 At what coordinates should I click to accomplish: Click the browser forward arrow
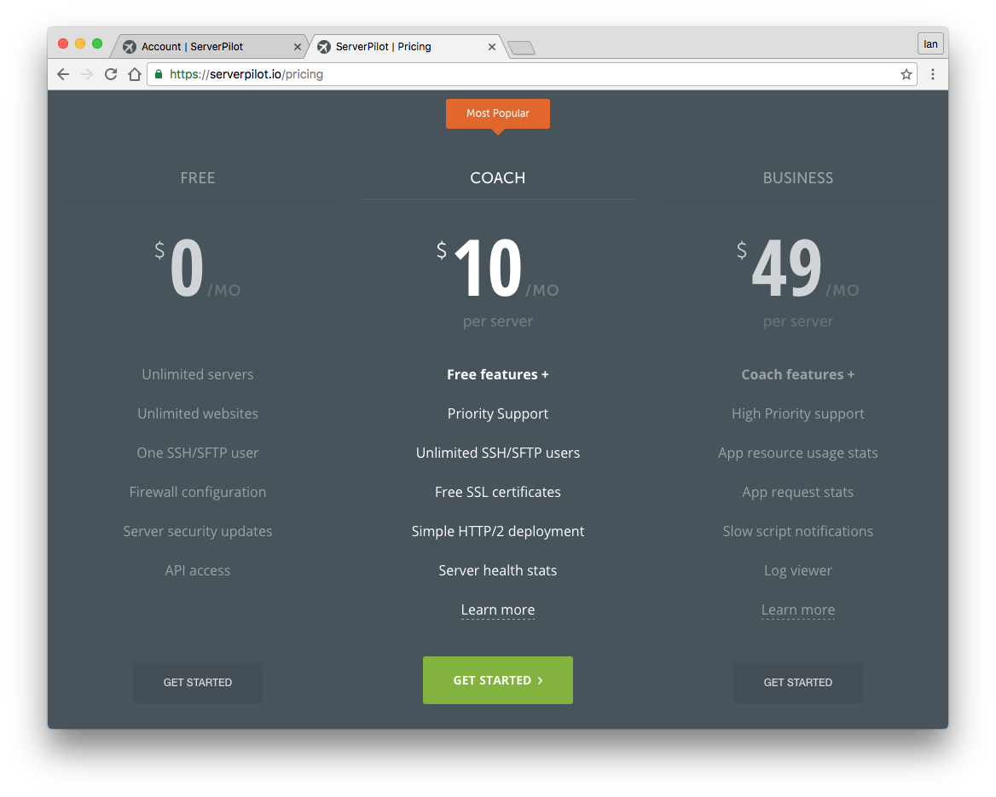(x=87, y=74)
